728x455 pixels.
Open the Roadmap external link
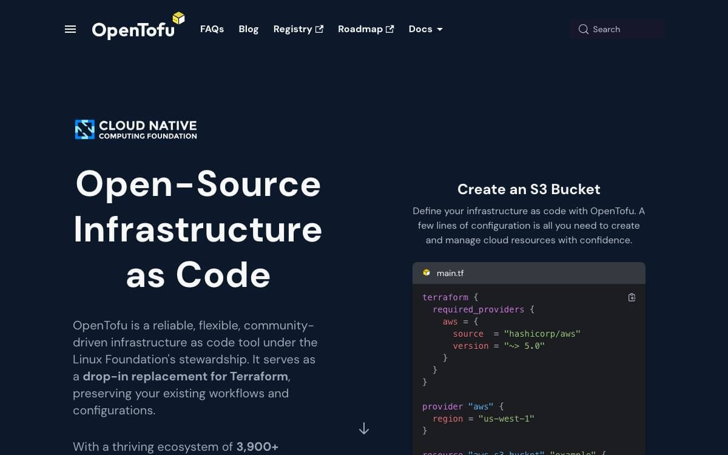coord(366,29)
